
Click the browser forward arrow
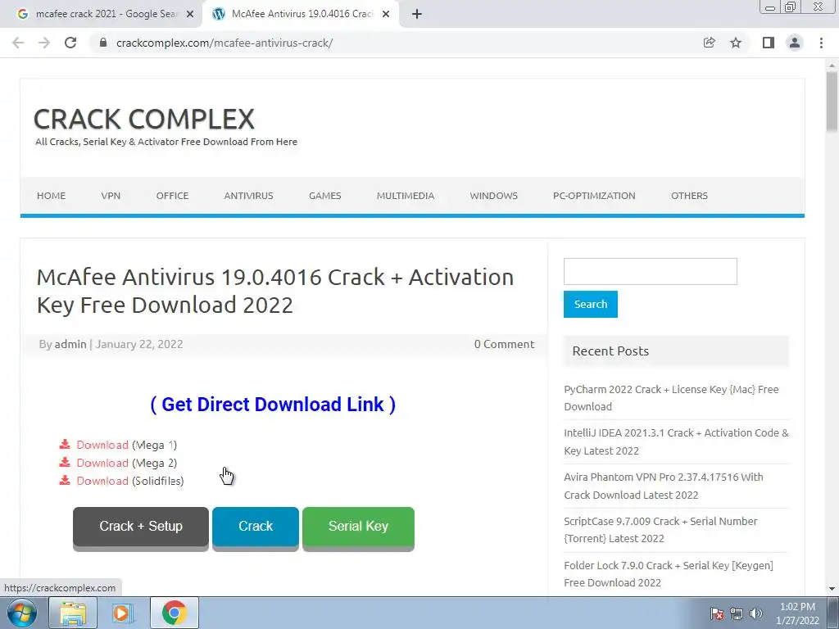click(44, 43)
